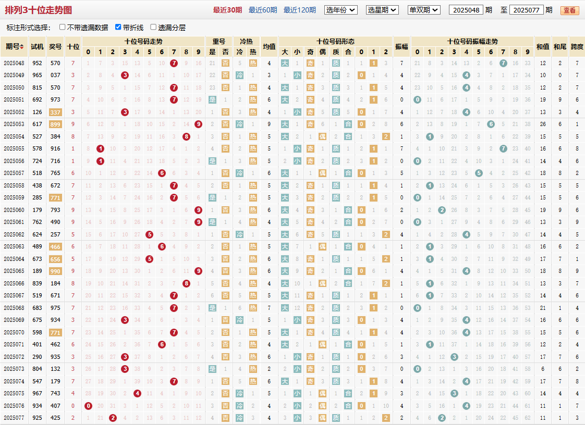Click the red 1 ball in row 2025055
The image size is (585, 425).
[100, 149]
